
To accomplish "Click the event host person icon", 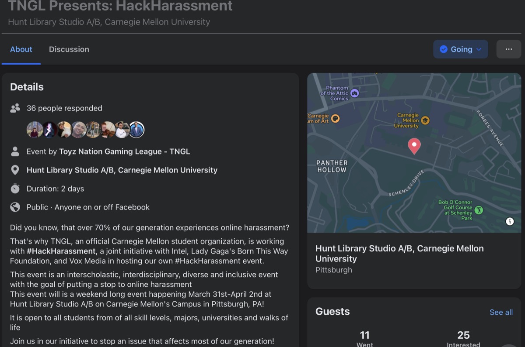I will pos(15,151).
